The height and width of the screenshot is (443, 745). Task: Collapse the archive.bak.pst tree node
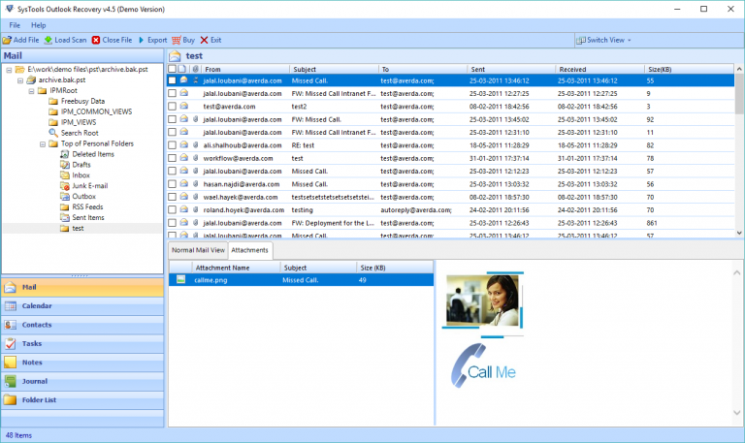point(20,80)
